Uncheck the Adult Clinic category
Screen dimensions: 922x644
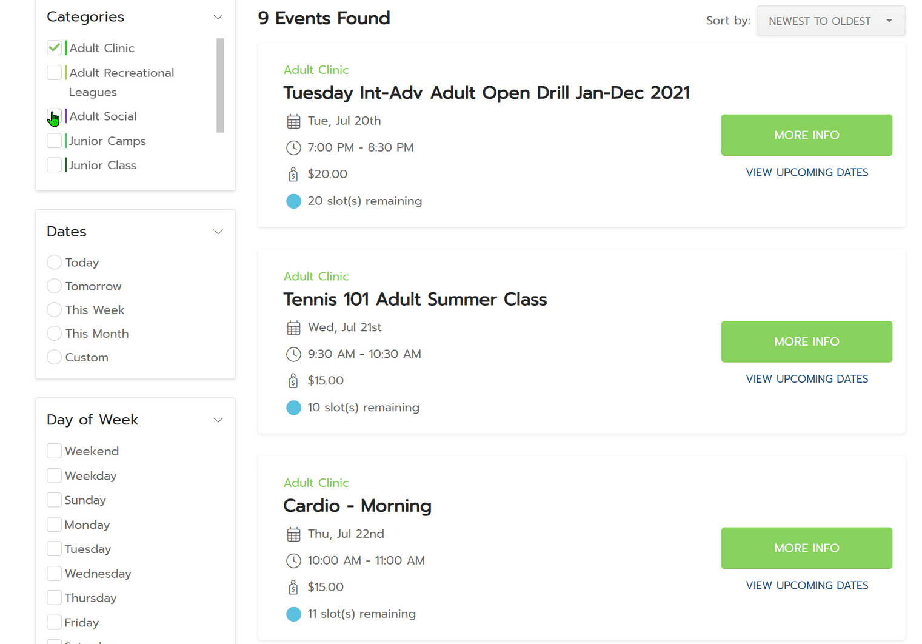(54, 48)
